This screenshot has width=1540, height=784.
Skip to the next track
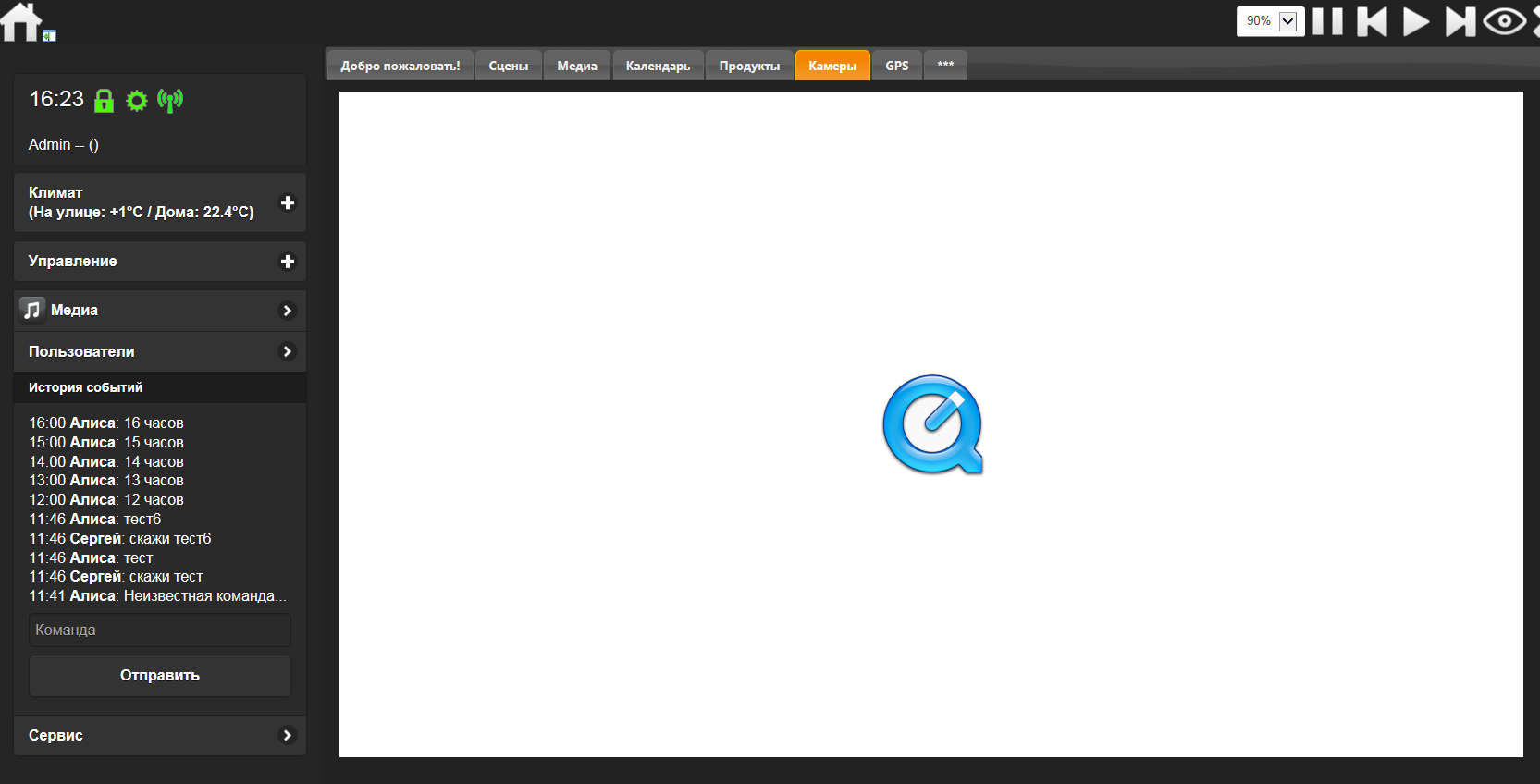tap(1460, 21)
